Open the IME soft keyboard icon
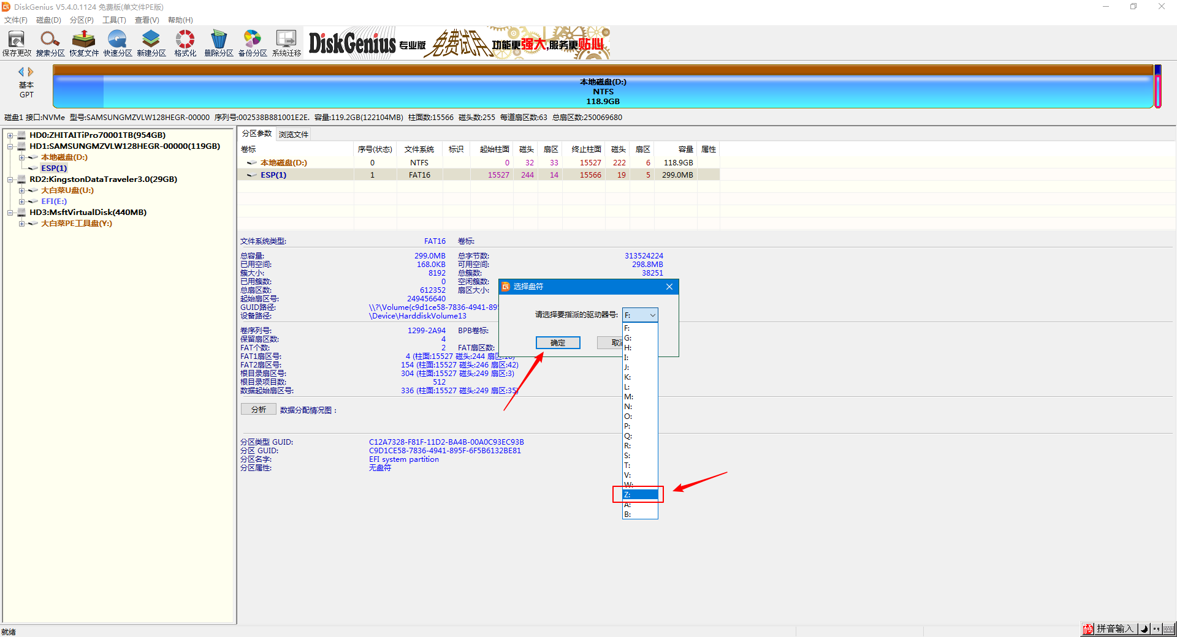The height and width of the screenshot is (637, 1177). [x=1168, y=629]
